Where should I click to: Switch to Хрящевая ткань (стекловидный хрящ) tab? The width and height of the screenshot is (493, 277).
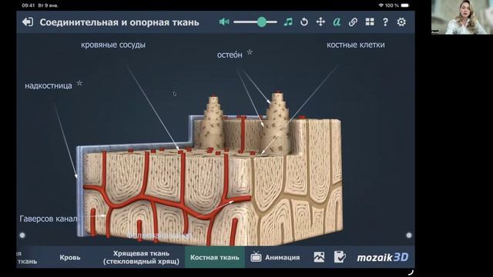[141, 257]
